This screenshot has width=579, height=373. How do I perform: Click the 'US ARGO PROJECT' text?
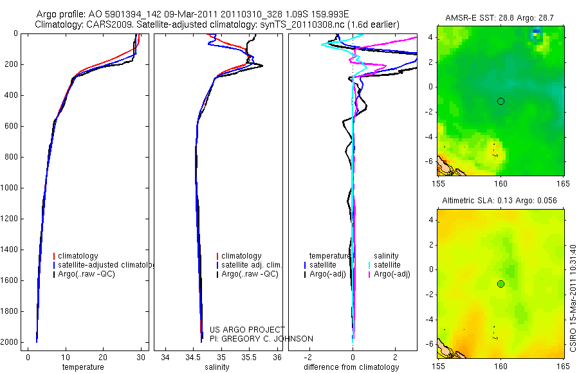click(247, 329)
